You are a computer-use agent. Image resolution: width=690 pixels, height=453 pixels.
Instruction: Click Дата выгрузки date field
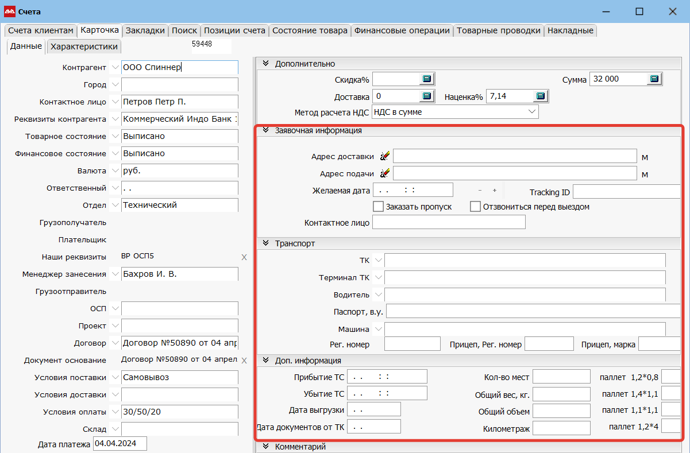click(x=374, y=409)
